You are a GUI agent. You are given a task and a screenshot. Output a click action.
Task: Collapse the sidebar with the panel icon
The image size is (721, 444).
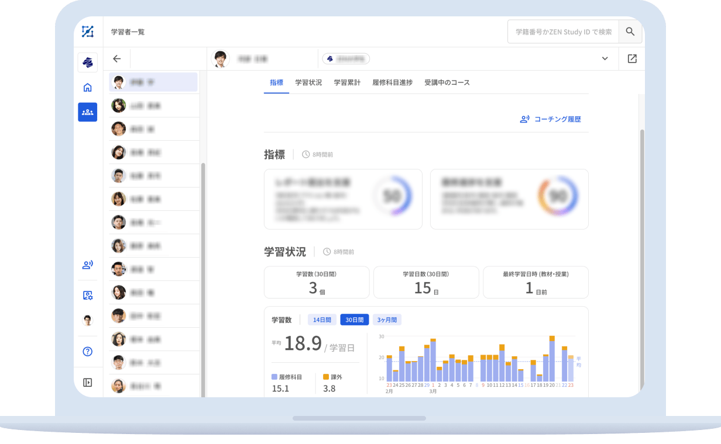pos(88,383)
